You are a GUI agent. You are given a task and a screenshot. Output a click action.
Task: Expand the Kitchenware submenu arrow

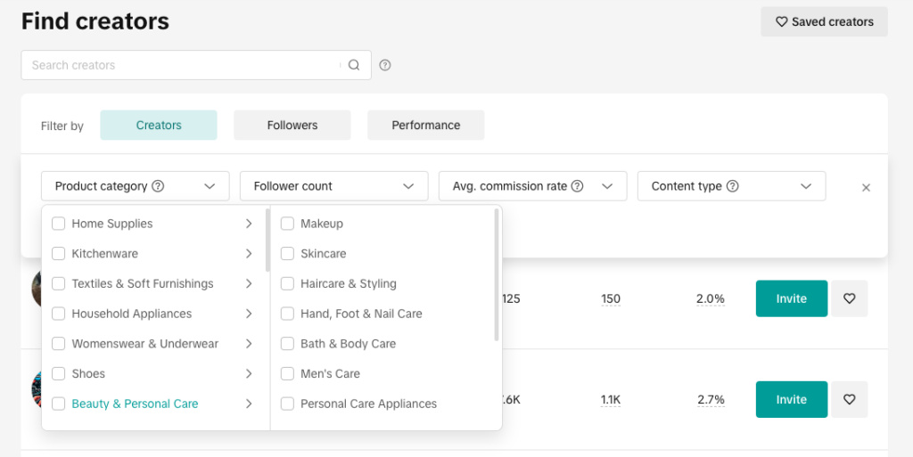coord(249,254)
